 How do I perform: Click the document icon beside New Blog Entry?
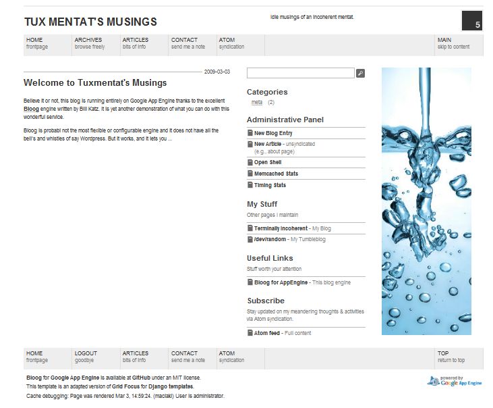point(250,133)
